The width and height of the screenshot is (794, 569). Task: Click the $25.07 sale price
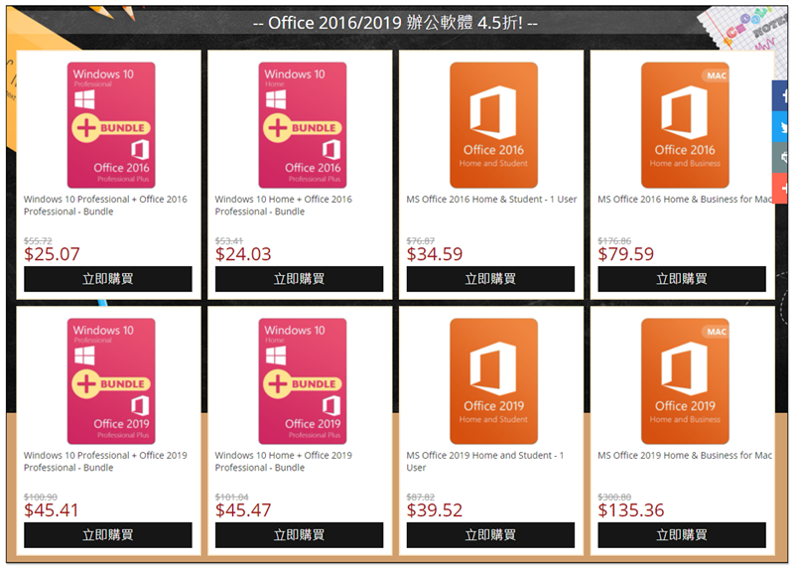[53, 254]
